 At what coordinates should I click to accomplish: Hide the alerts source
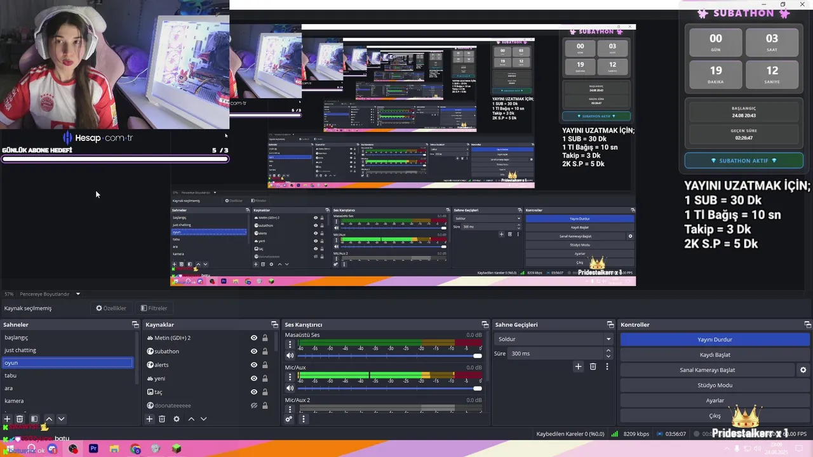pyautogui.click(x=254, y=365)
